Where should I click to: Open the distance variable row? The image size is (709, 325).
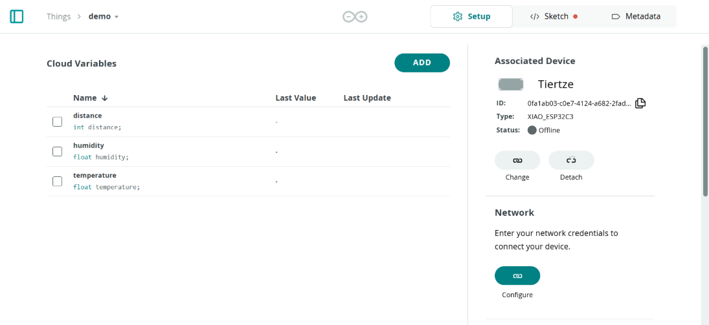coord(248,122)
